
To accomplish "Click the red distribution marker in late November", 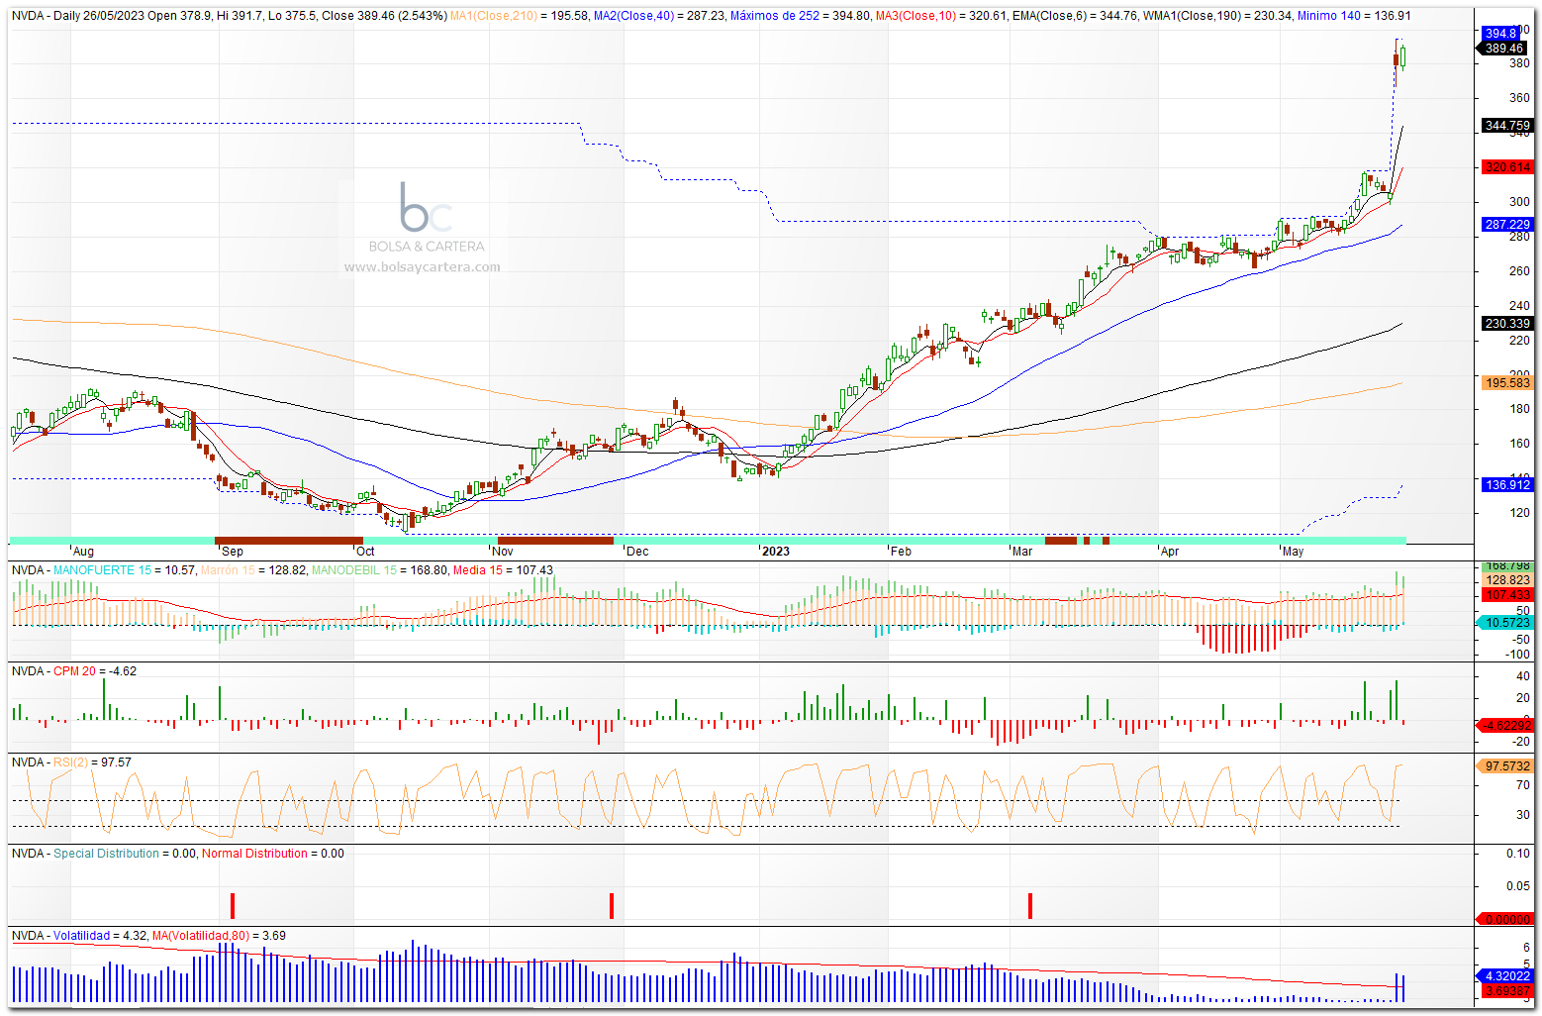I will (612, 906).
